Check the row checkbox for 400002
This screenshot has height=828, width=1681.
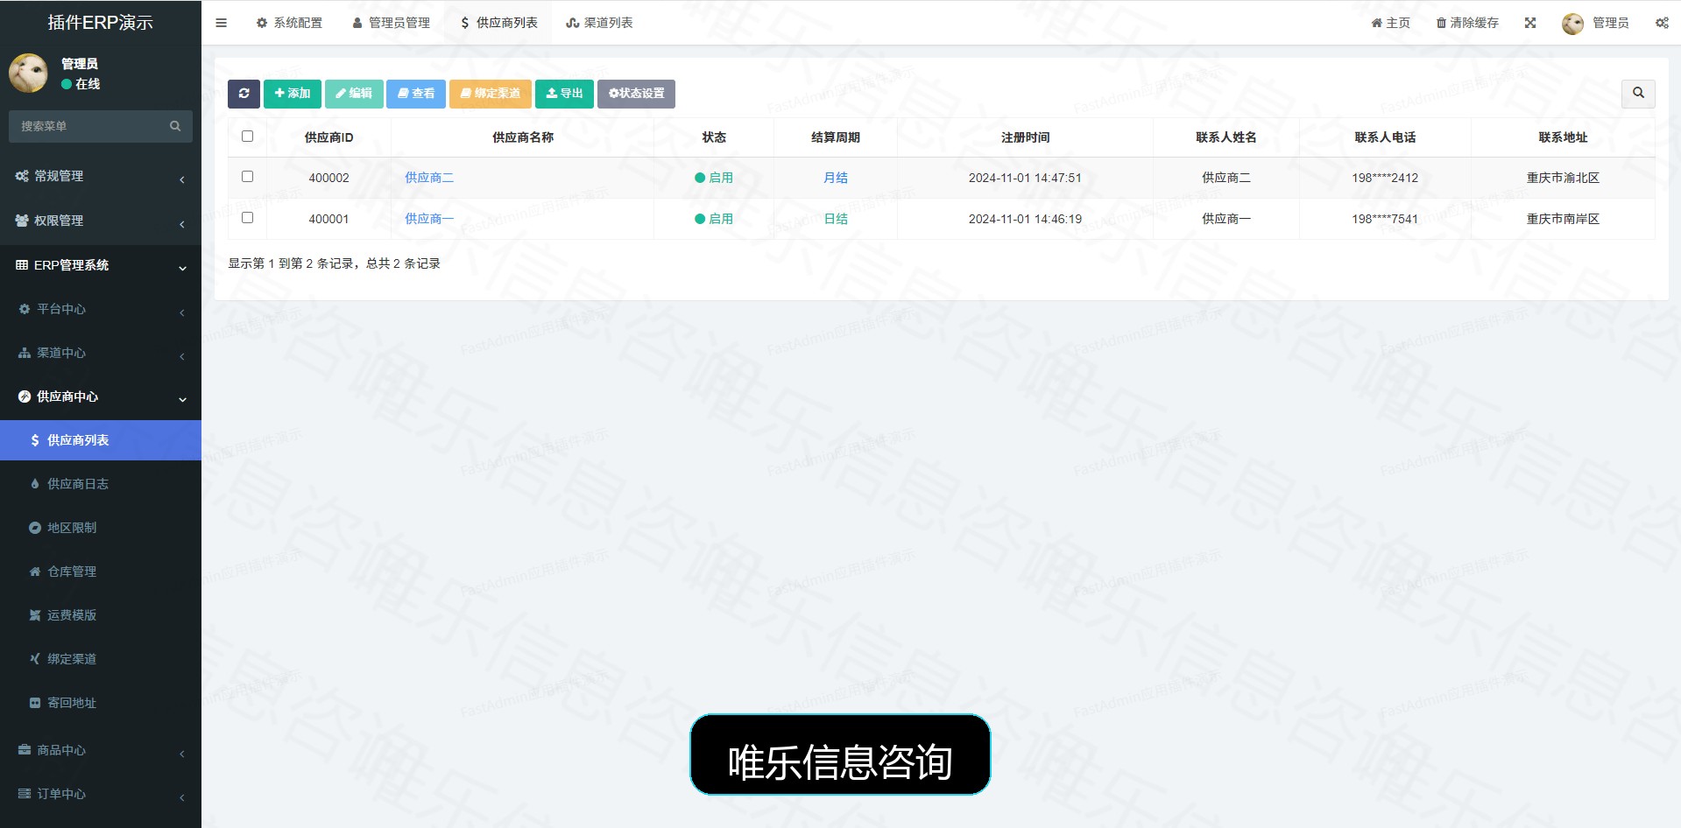coord(247,177)
